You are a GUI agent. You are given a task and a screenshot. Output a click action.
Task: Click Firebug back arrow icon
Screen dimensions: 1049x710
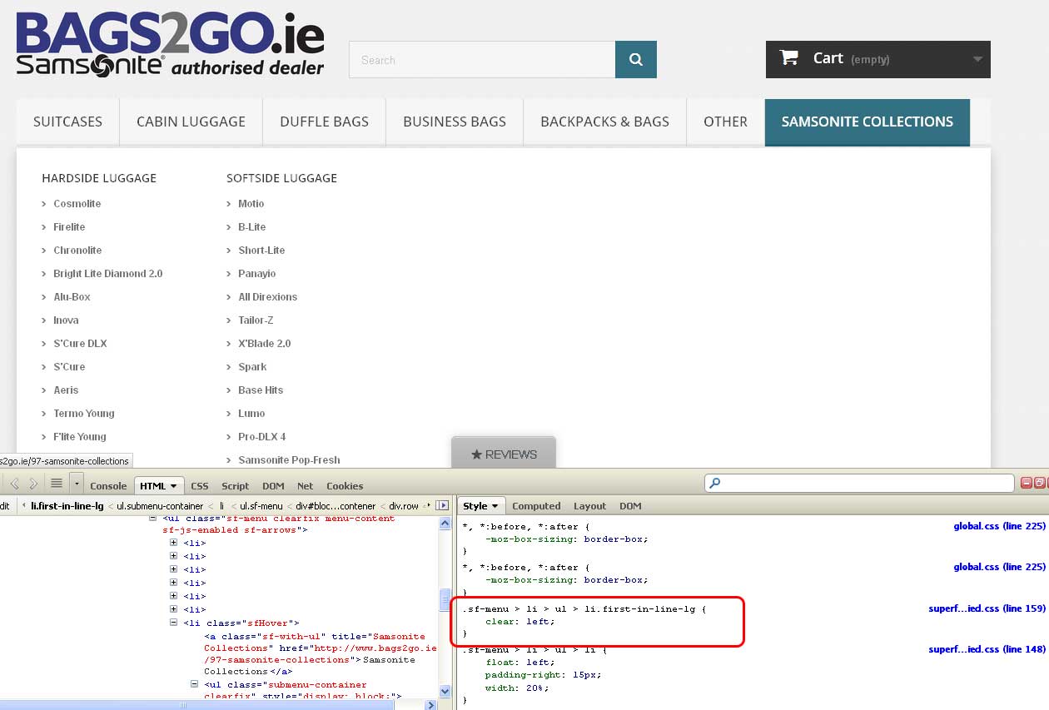point(14,483)
